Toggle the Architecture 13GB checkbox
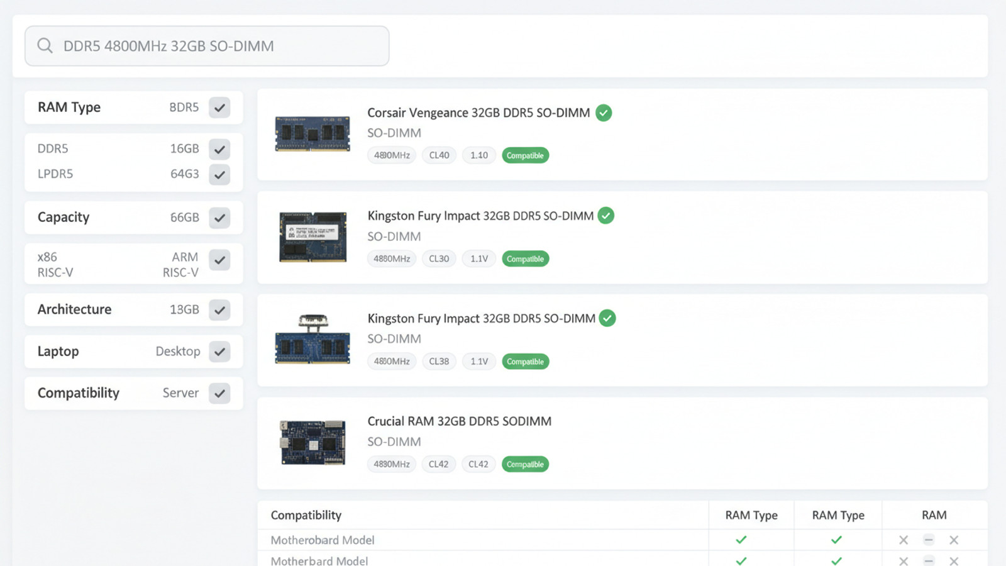The width and height of the screenshot is (1006, 566). [219, 309]
